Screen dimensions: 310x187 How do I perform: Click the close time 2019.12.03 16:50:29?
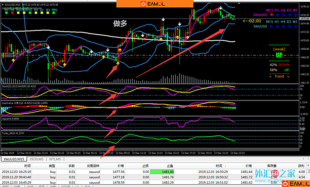point(213,172)
